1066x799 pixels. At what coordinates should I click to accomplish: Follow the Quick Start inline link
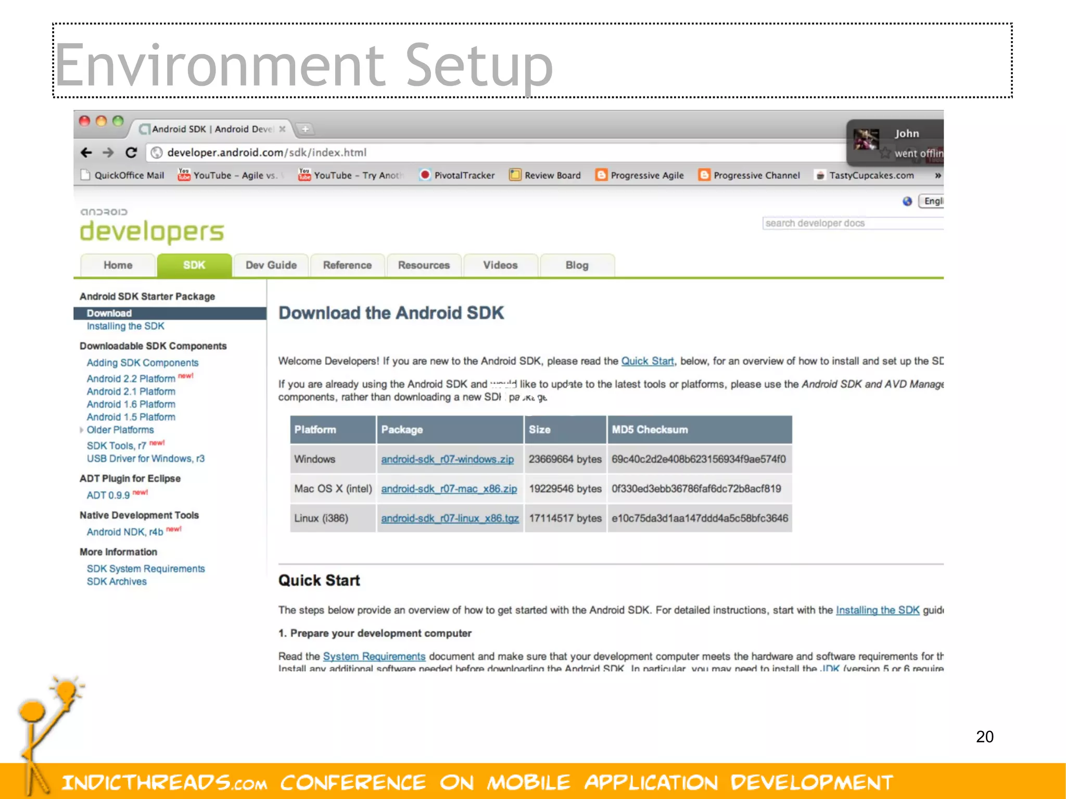click(x=648, y=361)
